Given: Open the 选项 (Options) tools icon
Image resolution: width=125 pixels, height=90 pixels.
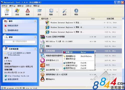Looking at the screenshot, I should pyautogui.click(x=64, y=12).
